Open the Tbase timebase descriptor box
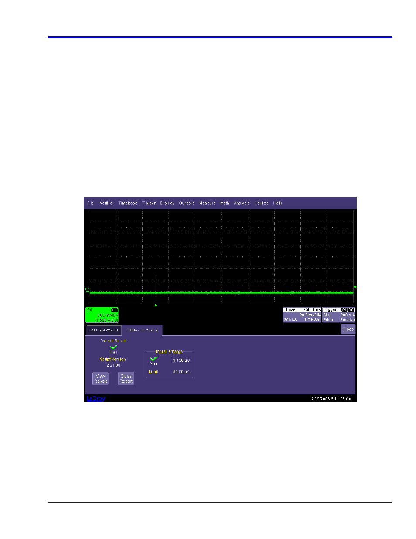 pos(302,315)
